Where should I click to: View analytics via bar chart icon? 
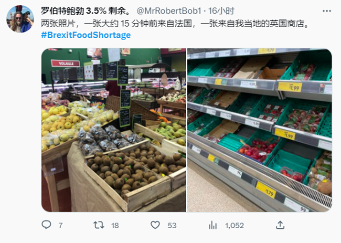(x=213, y=225)
